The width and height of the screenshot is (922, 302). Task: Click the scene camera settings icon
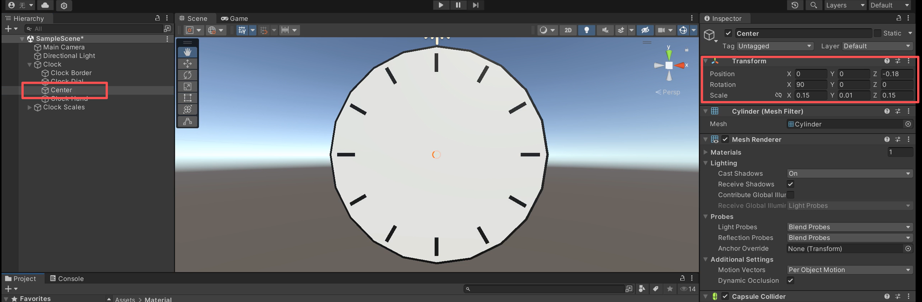(662, 30)
